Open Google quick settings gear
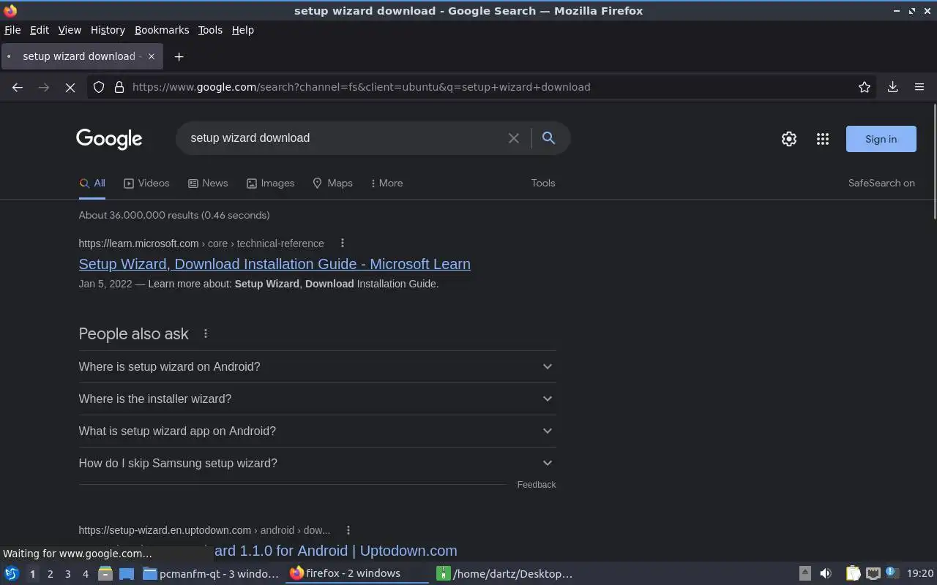This screenshot has height=585, width=937. [789, 139]
